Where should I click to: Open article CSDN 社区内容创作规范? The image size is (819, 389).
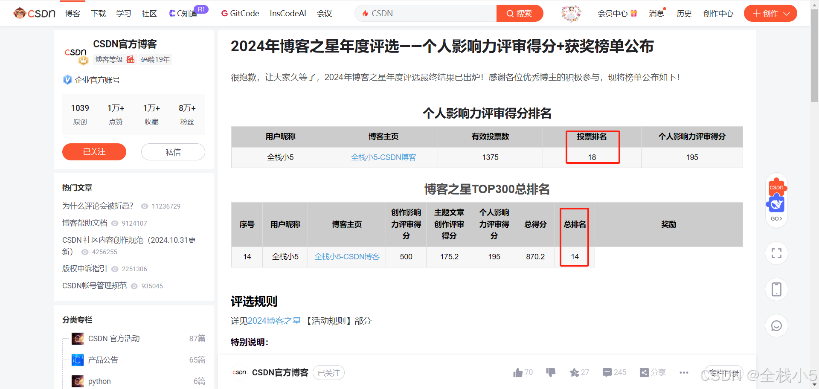(129, 246)
